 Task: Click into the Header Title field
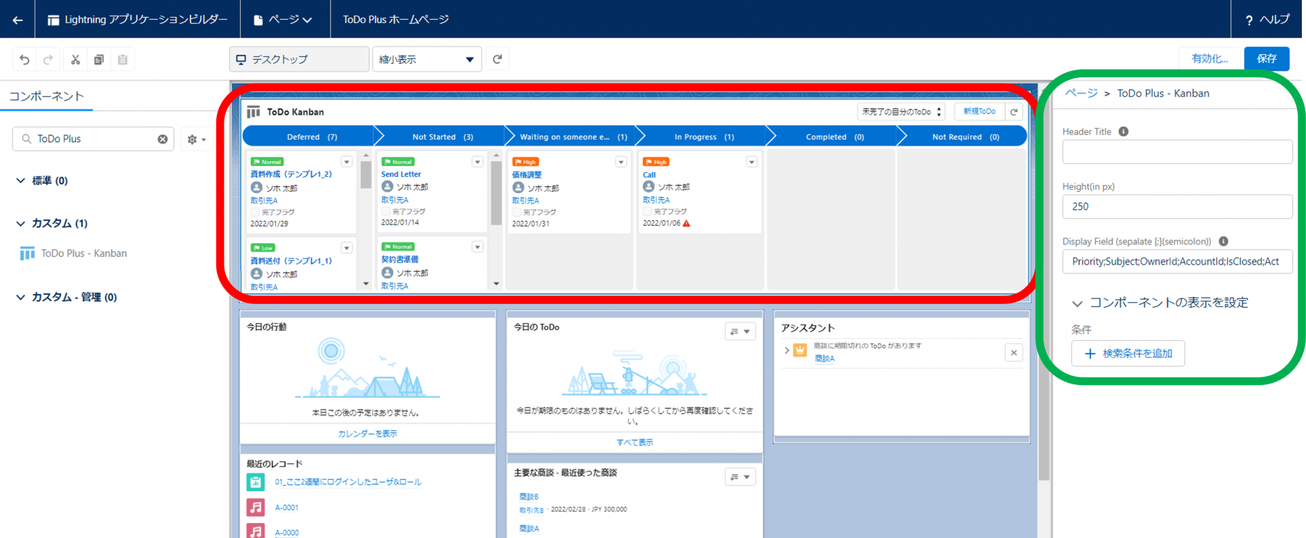point(1177,152)
